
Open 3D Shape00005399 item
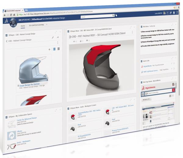tap(84, 136)
